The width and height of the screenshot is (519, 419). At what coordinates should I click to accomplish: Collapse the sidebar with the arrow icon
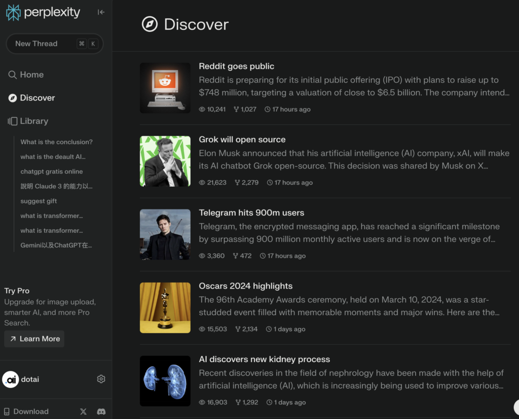(101, 12)
